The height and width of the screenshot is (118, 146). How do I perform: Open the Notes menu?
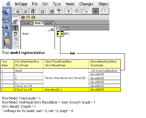coord(70,4)
